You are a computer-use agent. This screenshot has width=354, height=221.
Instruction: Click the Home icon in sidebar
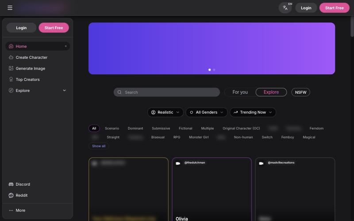[x=11, y=46]
